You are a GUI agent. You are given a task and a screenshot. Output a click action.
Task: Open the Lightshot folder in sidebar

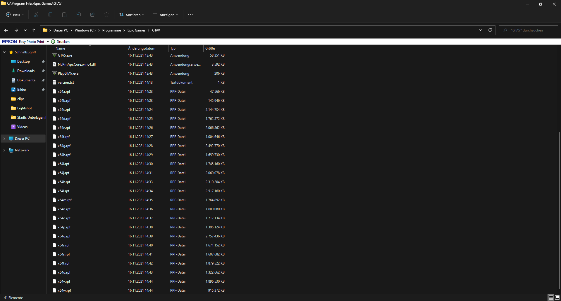pyautogui.click(x=25, y=108)
